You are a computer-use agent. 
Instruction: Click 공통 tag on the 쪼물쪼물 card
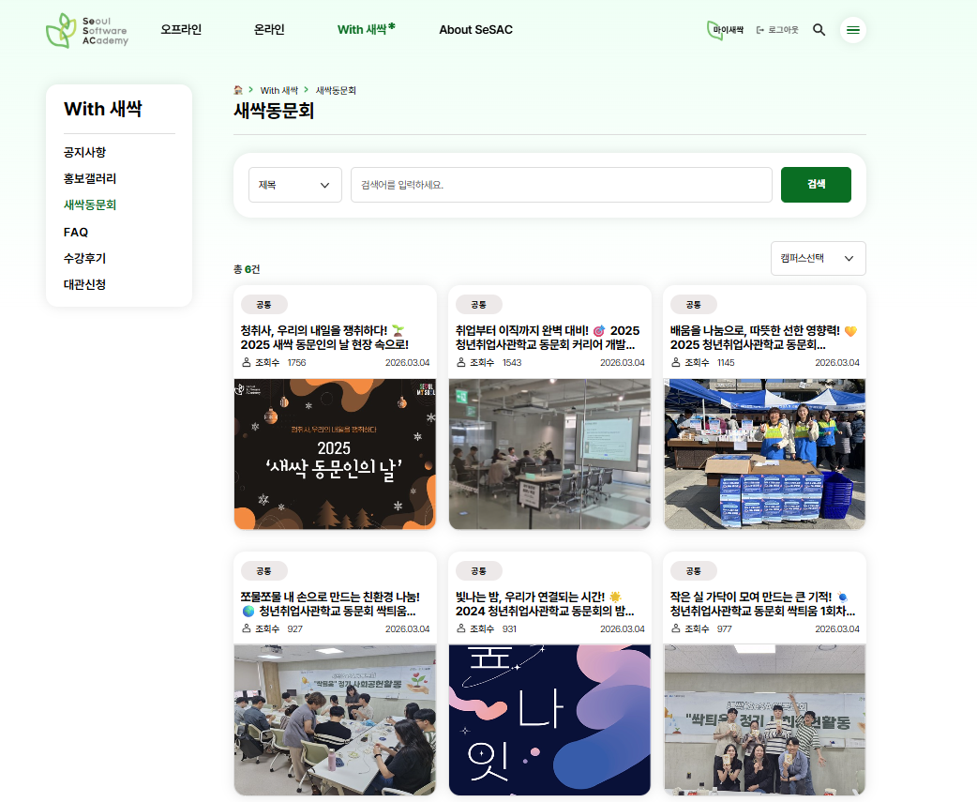[264, 571]
